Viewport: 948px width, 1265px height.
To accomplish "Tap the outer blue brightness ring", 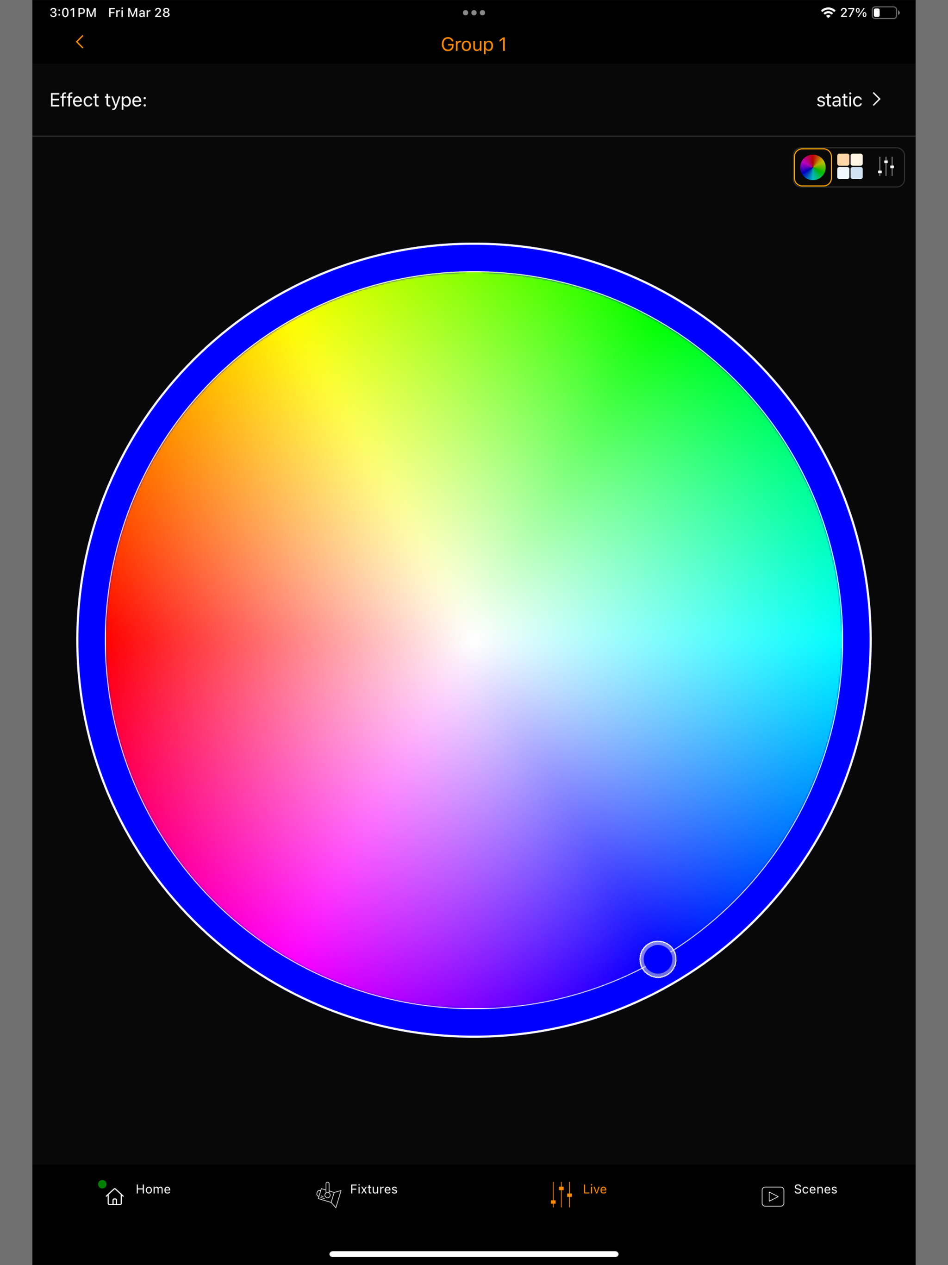I will 474,258.
